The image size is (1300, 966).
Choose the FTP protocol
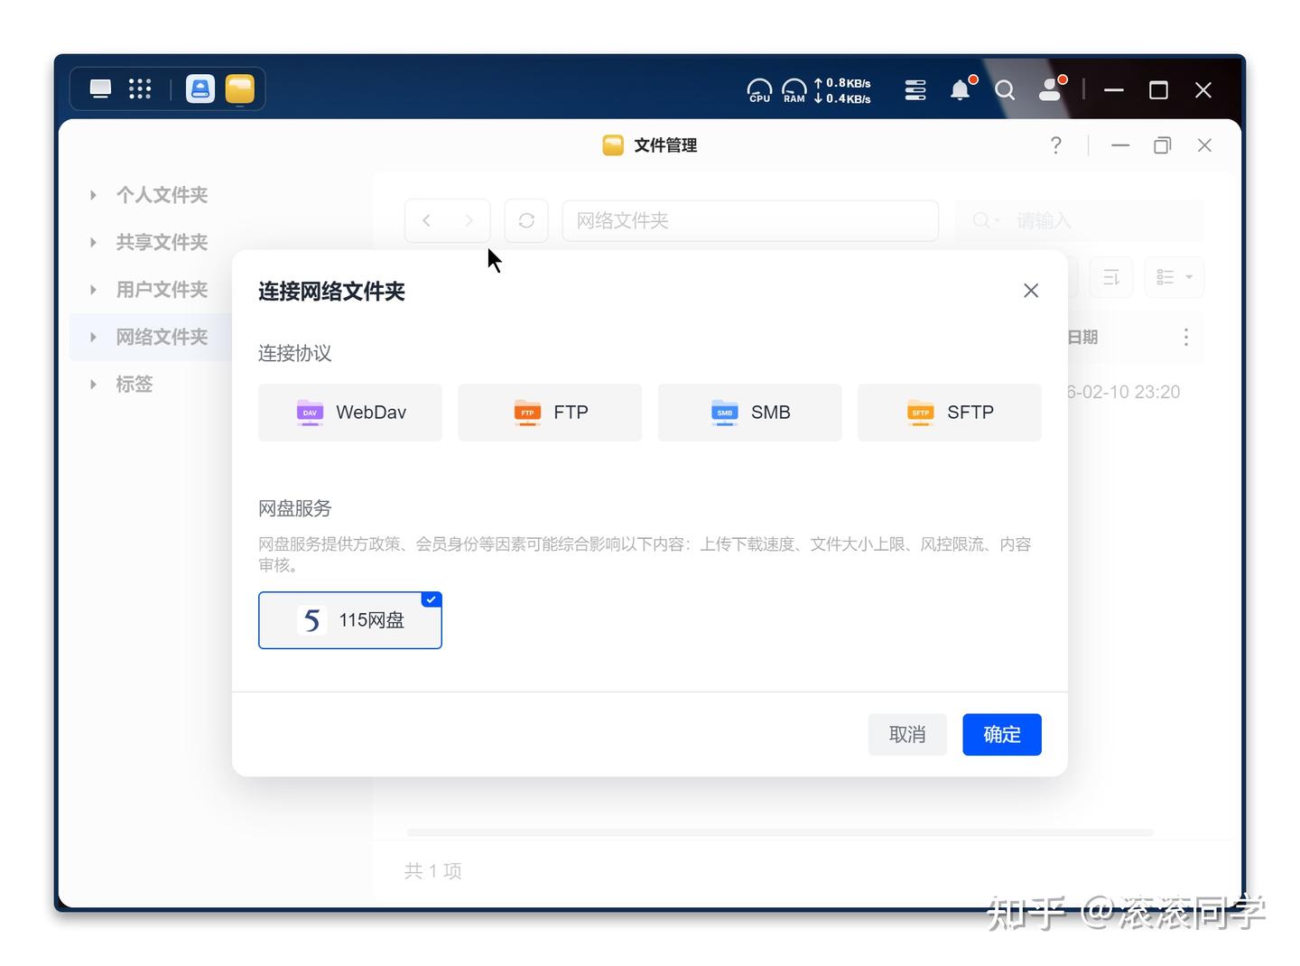[550, 413]
